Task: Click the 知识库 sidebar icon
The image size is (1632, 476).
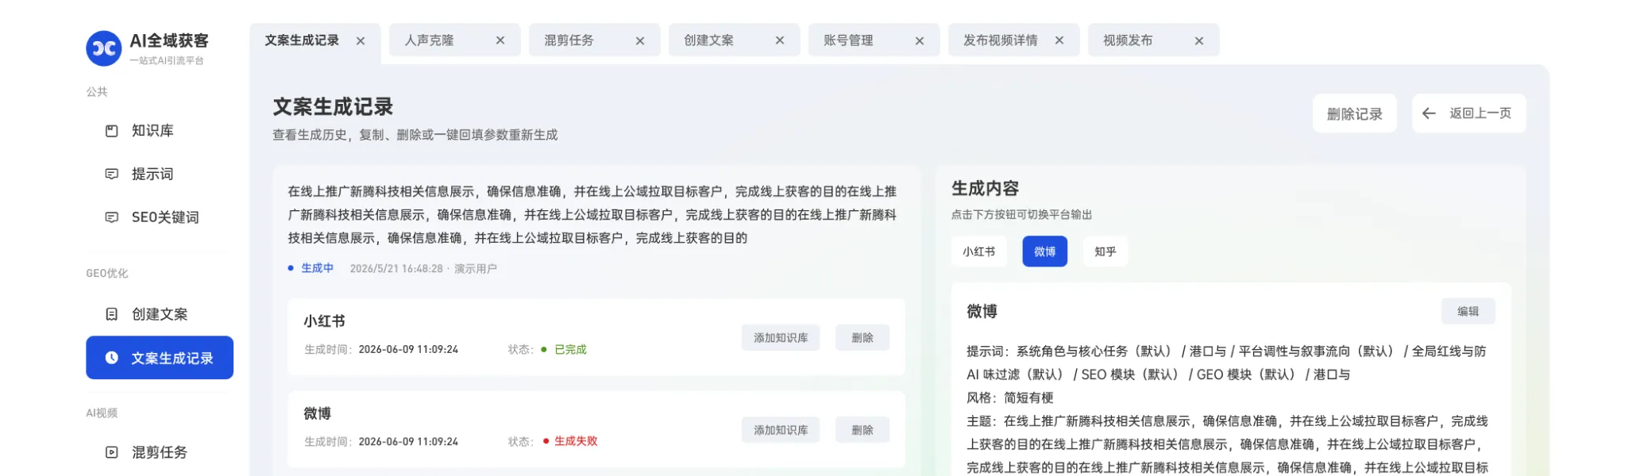Action: click(112, 131)
